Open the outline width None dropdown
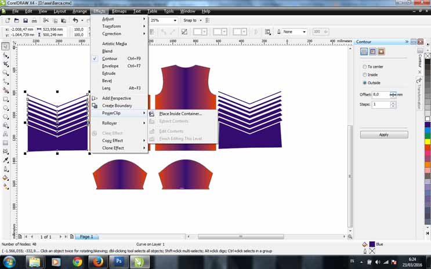The height and width of the screenshot is (269, 431). (x=304, y=32)
